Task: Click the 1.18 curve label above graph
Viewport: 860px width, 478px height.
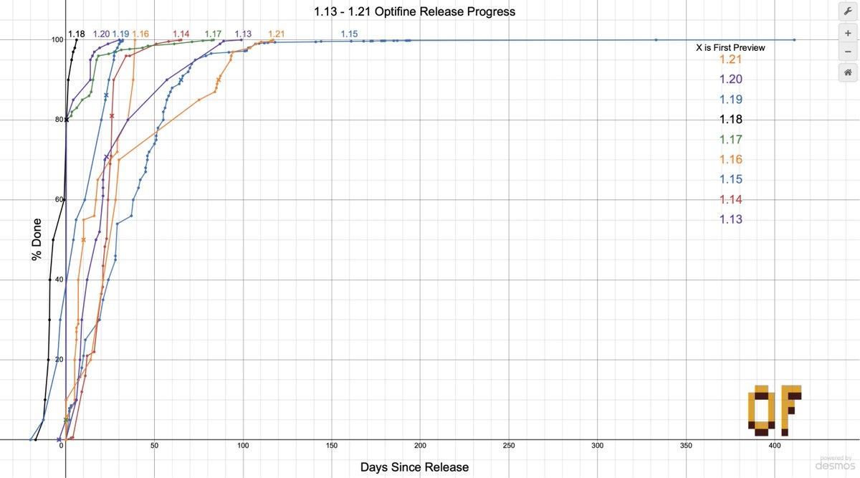Action: [77, 34]
